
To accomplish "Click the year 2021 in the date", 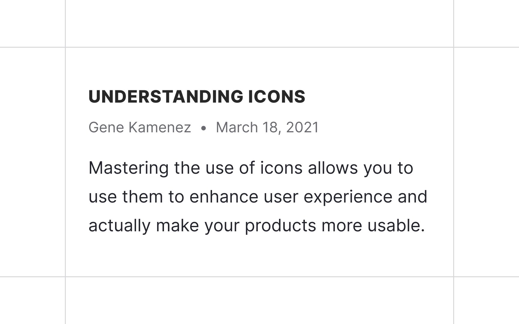I will 302,127.
